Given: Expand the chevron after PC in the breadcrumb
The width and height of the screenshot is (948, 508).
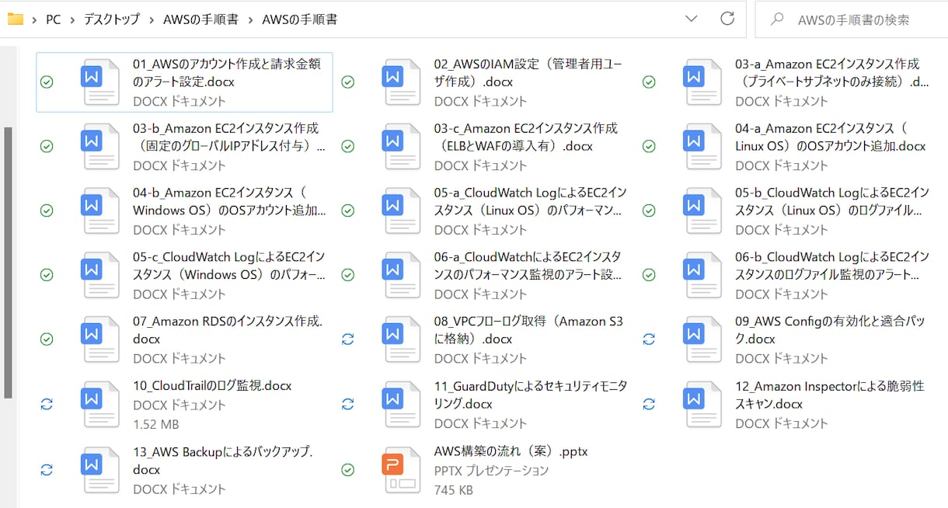Looking at the screenshot, I should (72, 19).
